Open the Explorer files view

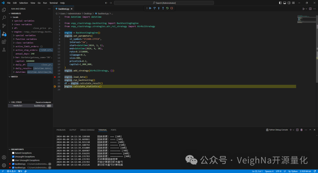coord(4,10)
